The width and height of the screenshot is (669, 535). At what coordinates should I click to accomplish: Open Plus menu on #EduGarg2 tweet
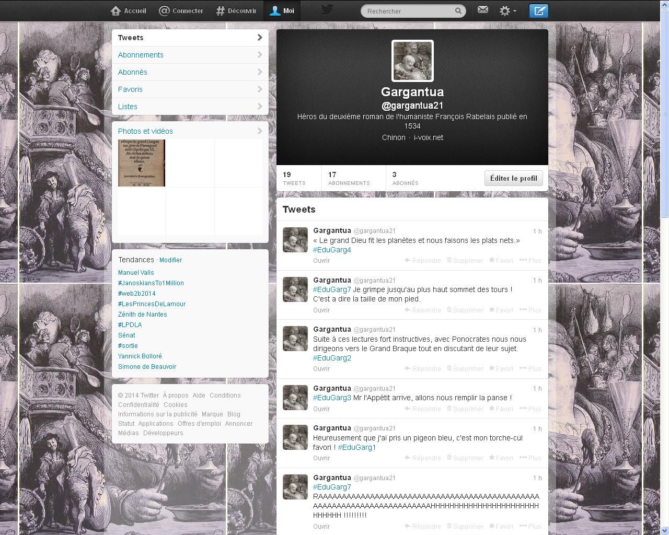(x=530, y=368)
